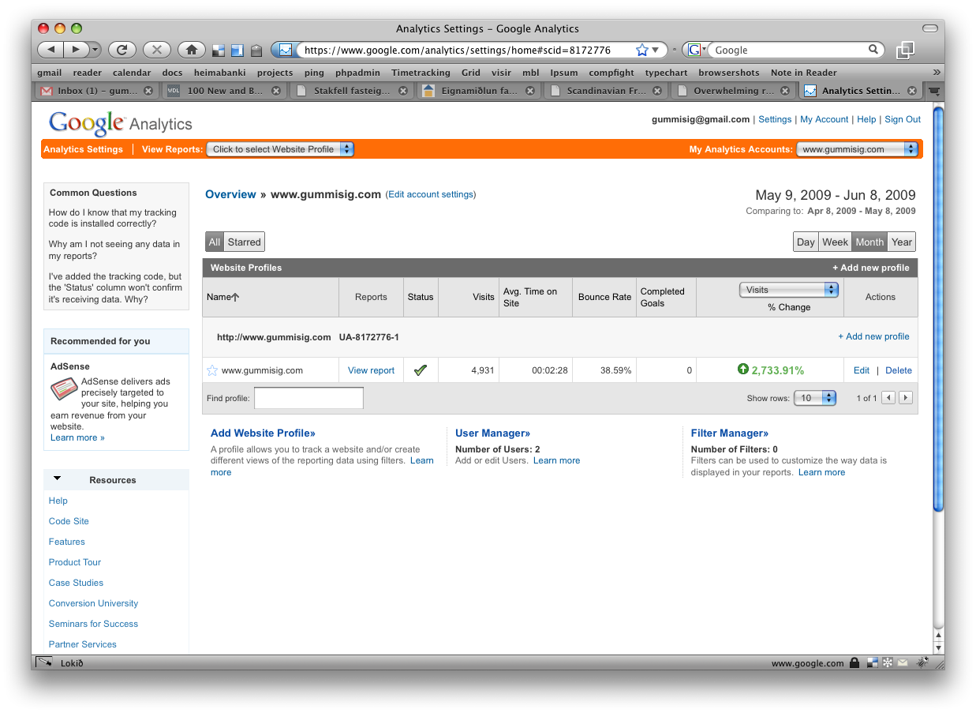Viewport: 976px width, 713px height.
Task: Click the magnifier search icon in Google box
Action: [873, 49]
